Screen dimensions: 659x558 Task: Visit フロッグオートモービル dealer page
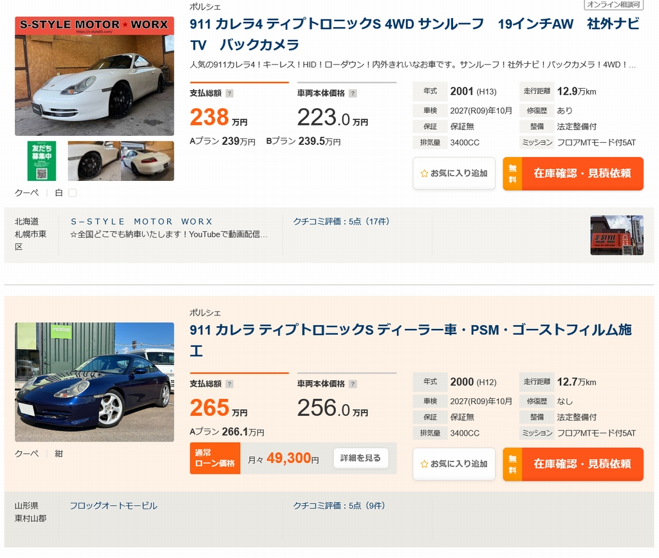tap(113, 506)
